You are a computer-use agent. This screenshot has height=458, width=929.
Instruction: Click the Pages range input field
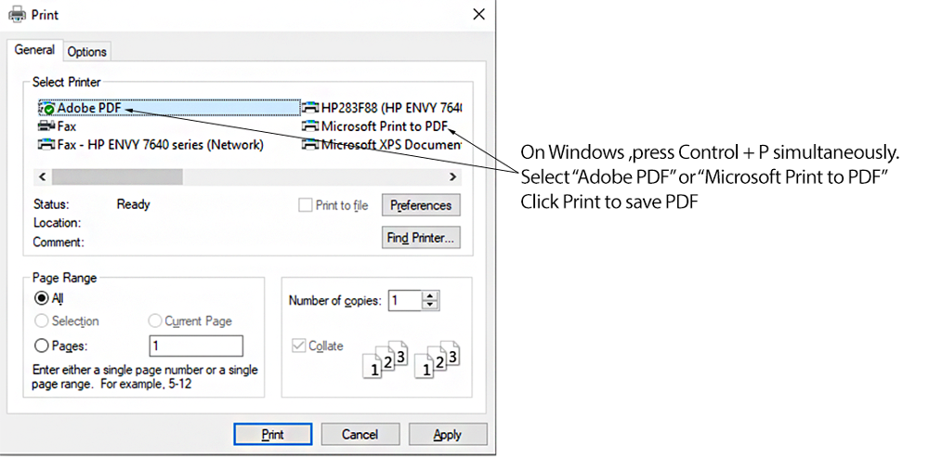[195, 346]
